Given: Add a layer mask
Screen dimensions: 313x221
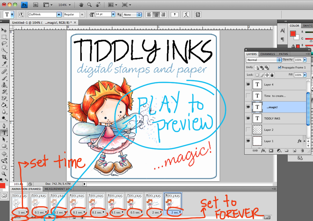Looking at the screenshot, I should [271, 151].
